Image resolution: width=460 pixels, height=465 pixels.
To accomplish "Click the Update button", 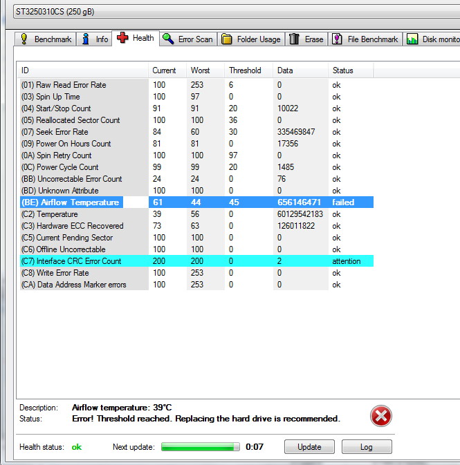I will point(309,446).
